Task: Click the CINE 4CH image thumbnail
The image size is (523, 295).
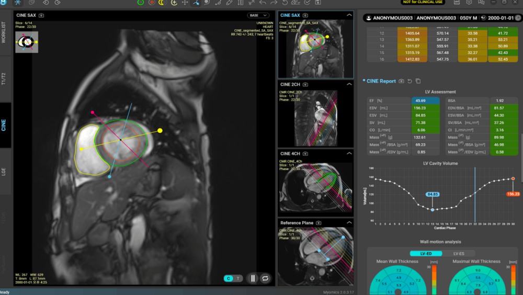Action: coord(315,187)
